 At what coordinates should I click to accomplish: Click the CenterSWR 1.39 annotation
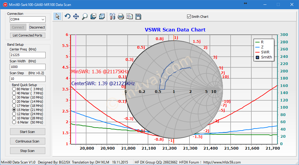pyautogui.click(x=103, y=84)
